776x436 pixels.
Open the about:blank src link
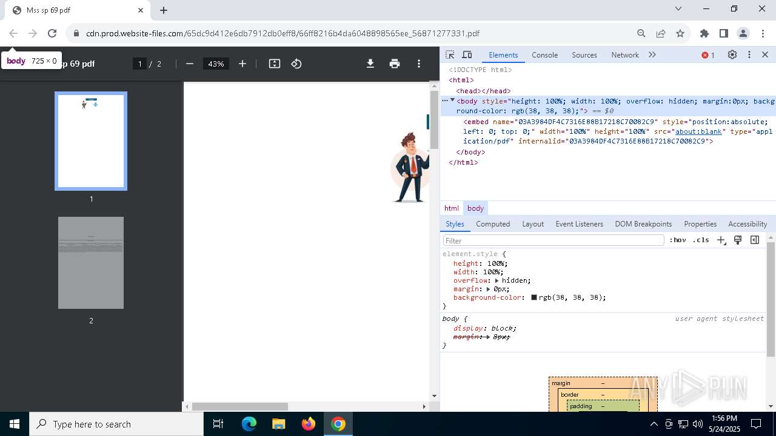(x=699, y=131)
